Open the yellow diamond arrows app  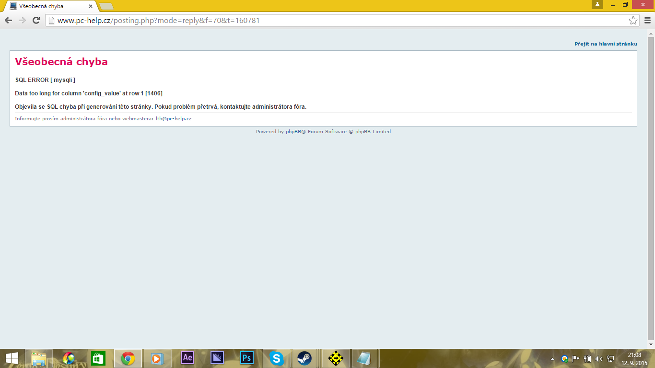tap(336, 358)
